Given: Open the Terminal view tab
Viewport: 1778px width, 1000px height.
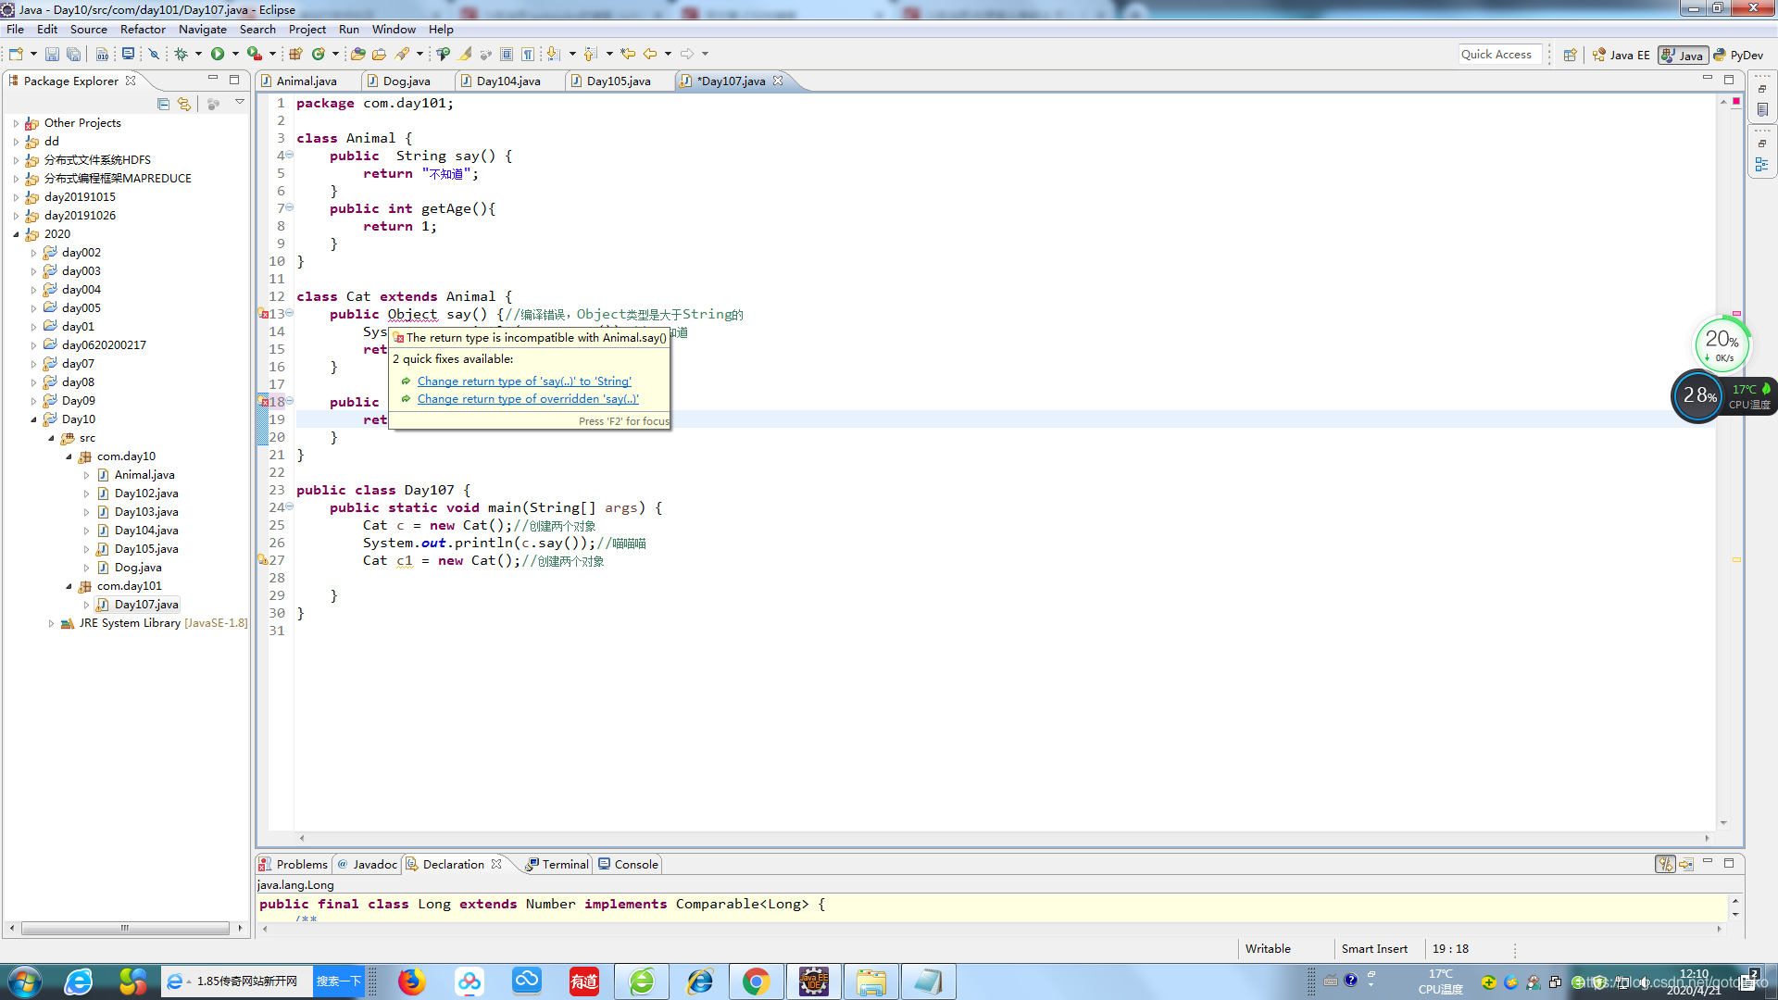Looking at the screenshot, I should [x=557, y=864].
